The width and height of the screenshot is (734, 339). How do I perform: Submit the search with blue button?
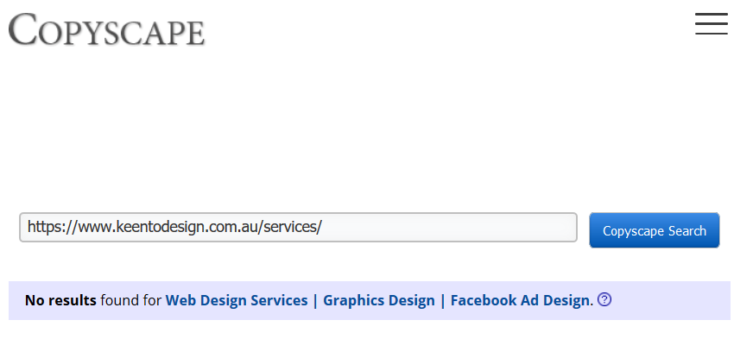654,230
